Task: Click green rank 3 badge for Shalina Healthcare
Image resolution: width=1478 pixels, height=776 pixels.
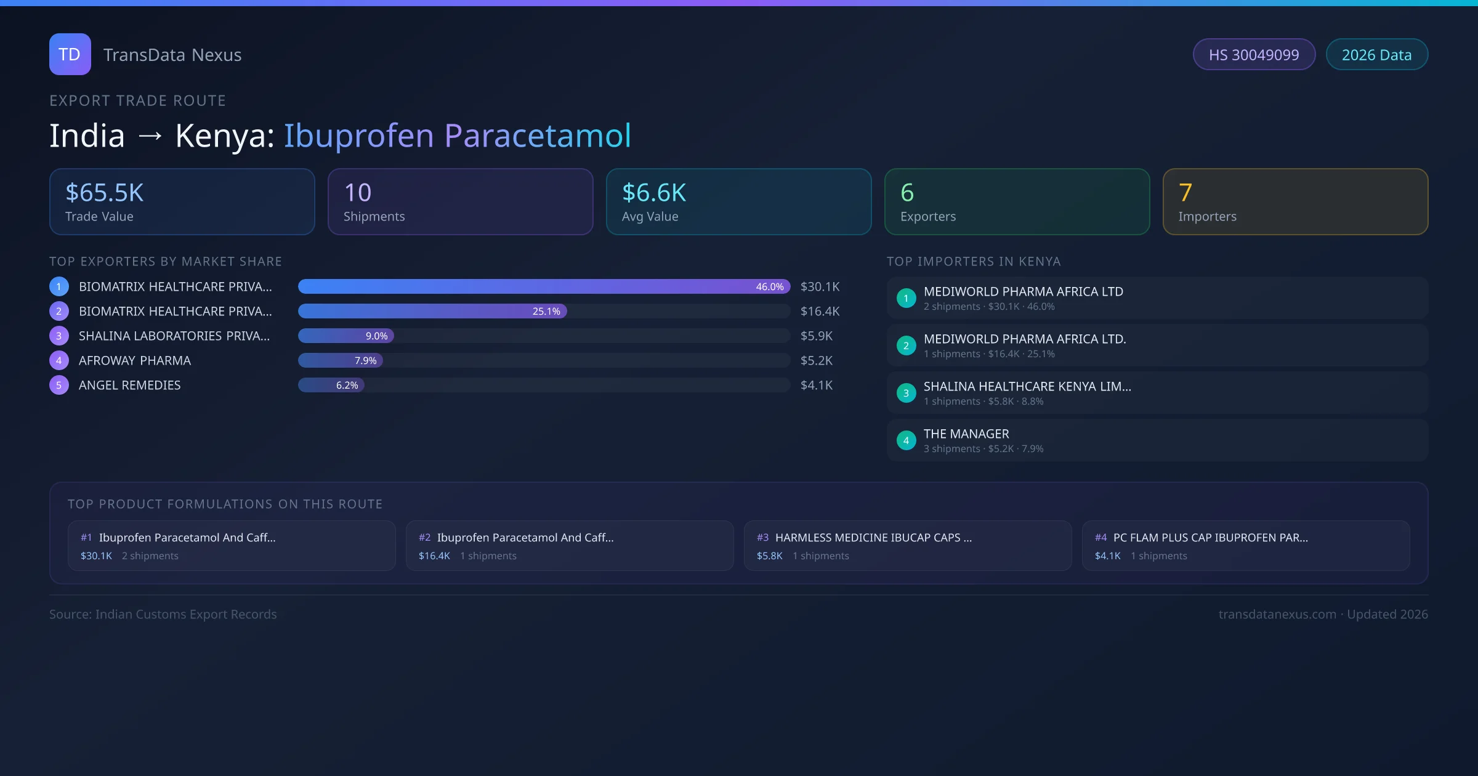Action: click(906, 393)
